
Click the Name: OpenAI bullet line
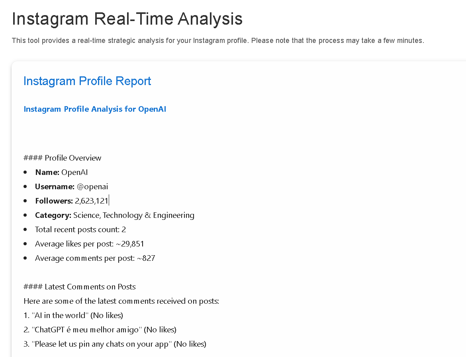[x=61, y=173]
